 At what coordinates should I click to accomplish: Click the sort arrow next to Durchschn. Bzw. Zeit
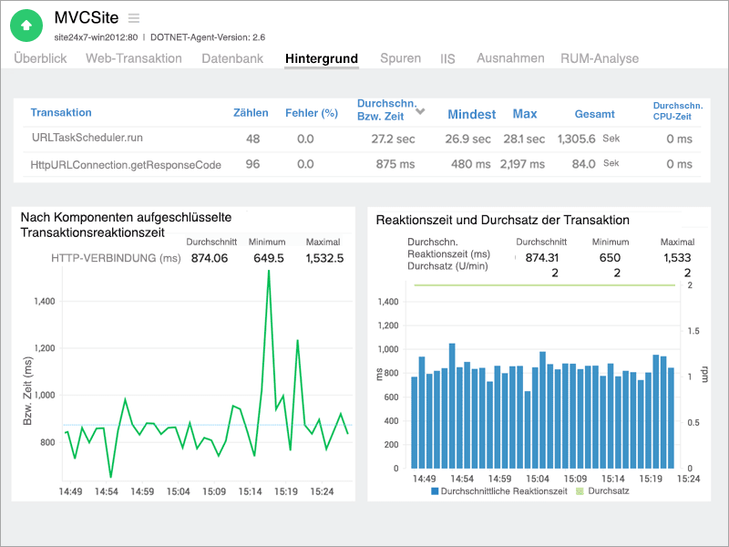pyautogui.click(x=420, y=111)
